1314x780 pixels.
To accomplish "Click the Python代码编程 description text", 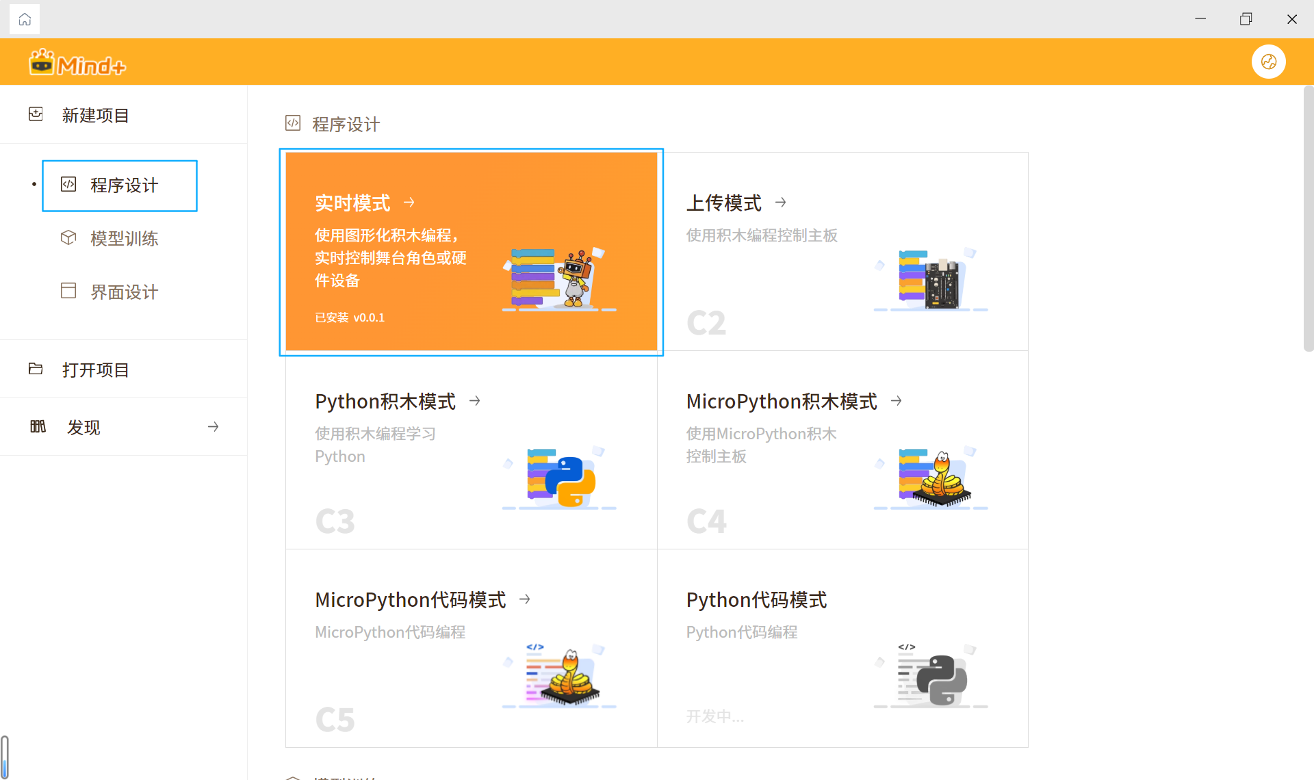I will 742,632.
